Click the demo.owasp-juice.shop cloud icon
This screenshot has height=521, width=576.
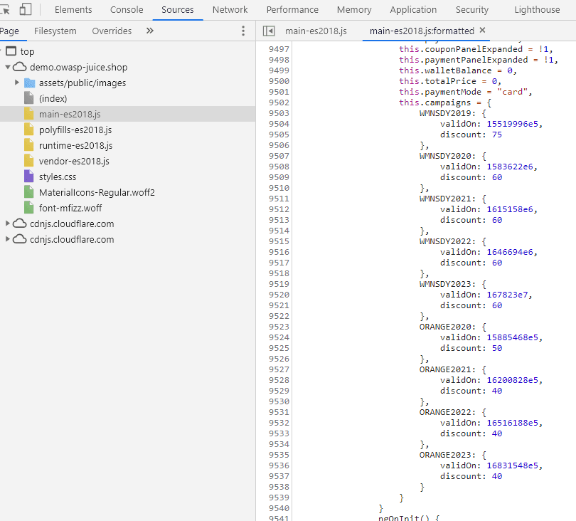(20, 67)
